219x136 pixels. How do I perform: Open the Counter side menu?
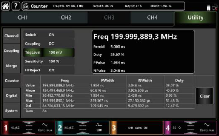click(x=12, y=81)
